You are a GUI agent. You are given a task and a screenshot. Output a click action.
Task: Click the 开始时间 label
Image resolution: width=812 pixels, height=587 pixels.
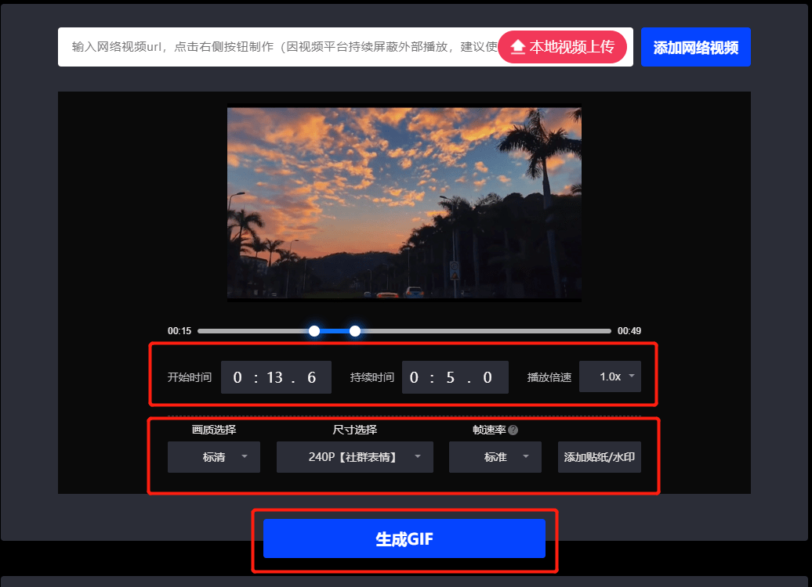(x=190, y=377)
